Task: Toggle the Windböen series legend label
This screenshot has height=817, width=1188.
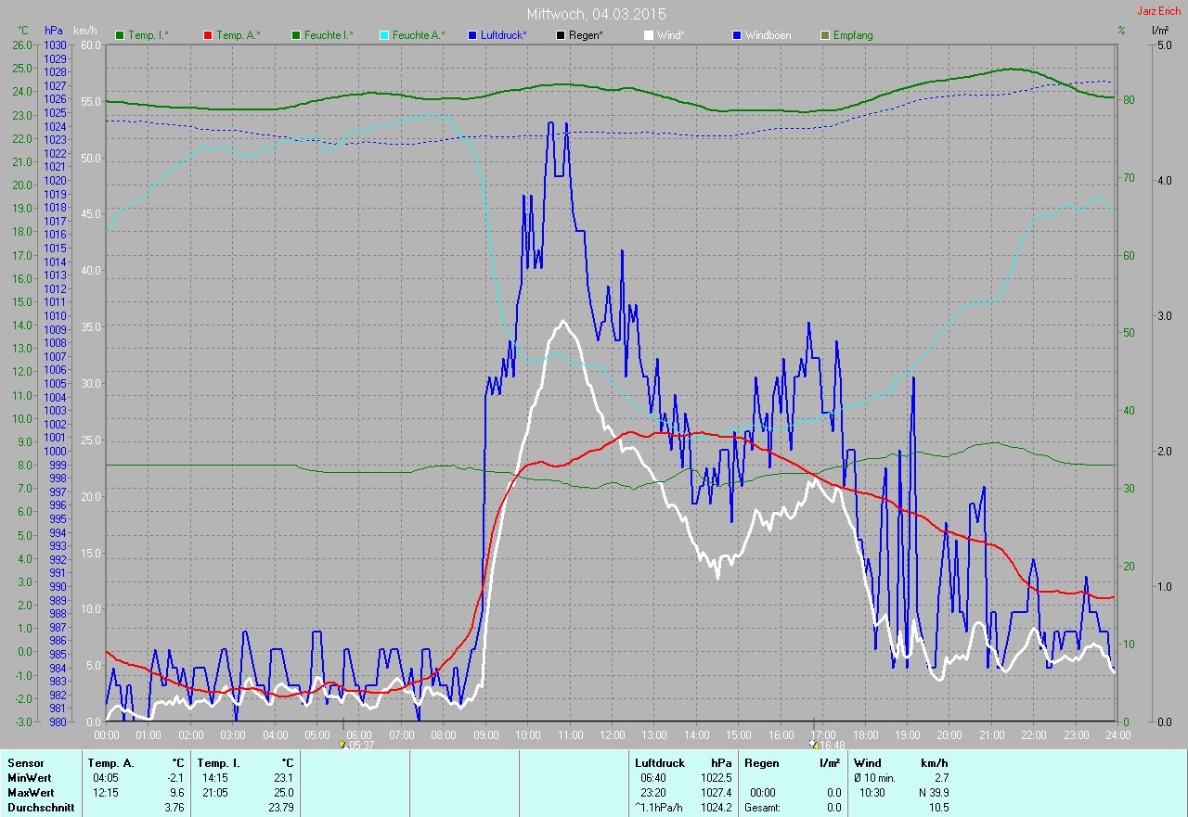Action: tap(768, 35)
